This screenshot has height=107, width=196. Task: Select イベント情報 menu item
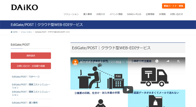[116, 14]
